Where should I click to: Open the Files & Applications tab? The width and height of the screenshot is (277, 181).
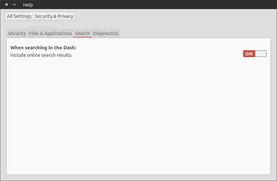pyautogui.click(x=50, y=33)
